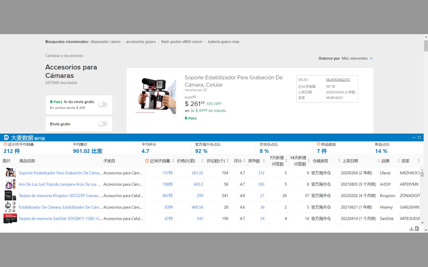This screenshot has width=428, height=267.
Task: Sort table by 评论数(个) column arrows
Action: coord(228,161)
